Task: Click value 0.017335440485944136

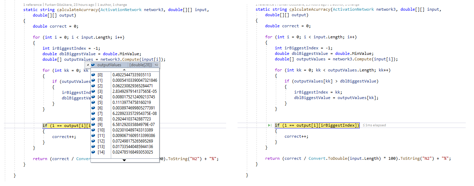Action: pos(133,147)
